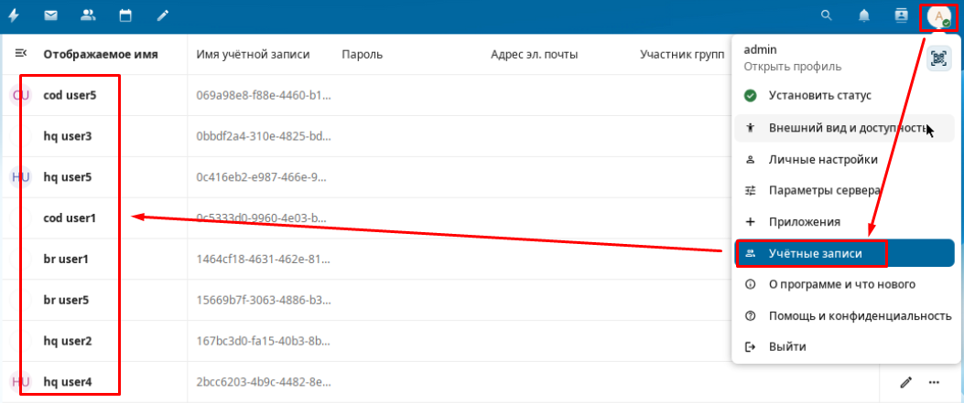The height and width of the screenshot is (403, 964).
Task: Open the Notes pencil icon in top bar
Action: [x=162, y=16]
